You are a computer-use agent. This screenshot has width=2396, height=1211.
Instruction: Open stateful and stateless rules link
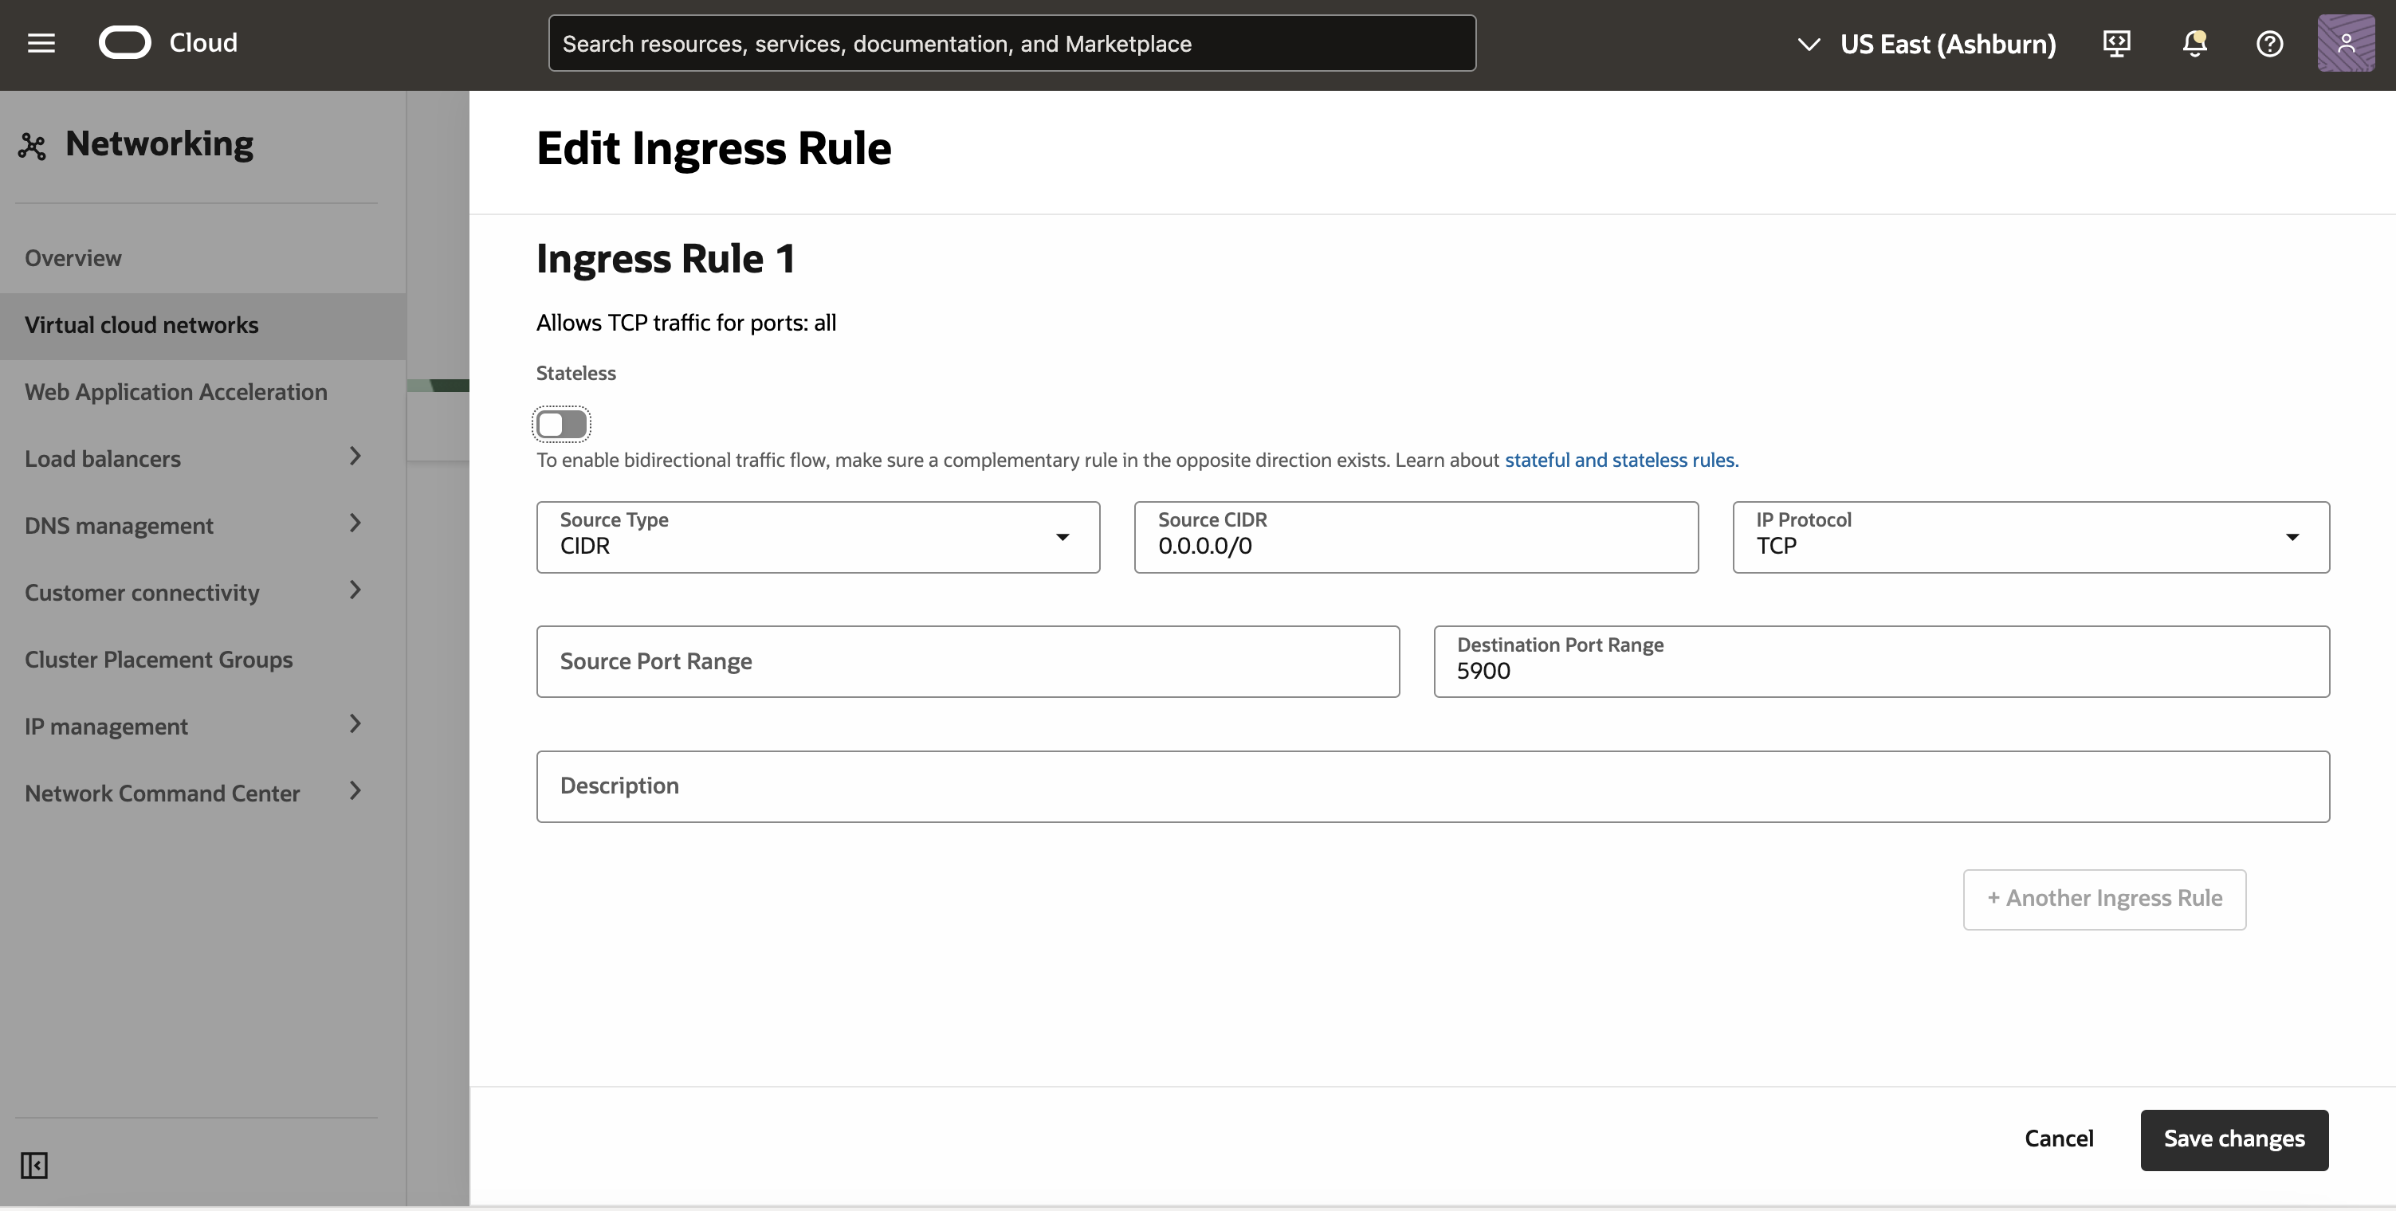click(x=1620, y=460)
